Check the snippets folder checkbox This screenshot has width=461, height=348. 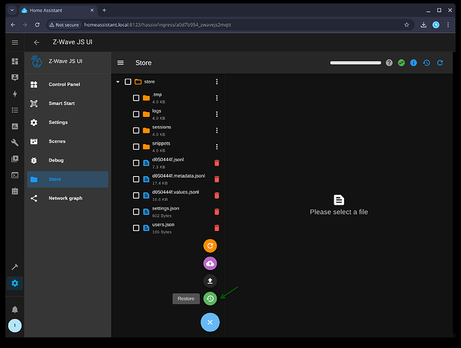136,146
